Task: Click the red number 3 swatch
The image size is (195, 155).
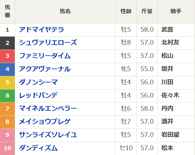Action: tap(7, 56)
